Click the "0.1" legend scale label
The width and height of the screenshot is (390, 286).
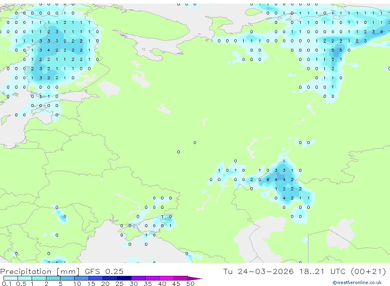coord(7,284)
